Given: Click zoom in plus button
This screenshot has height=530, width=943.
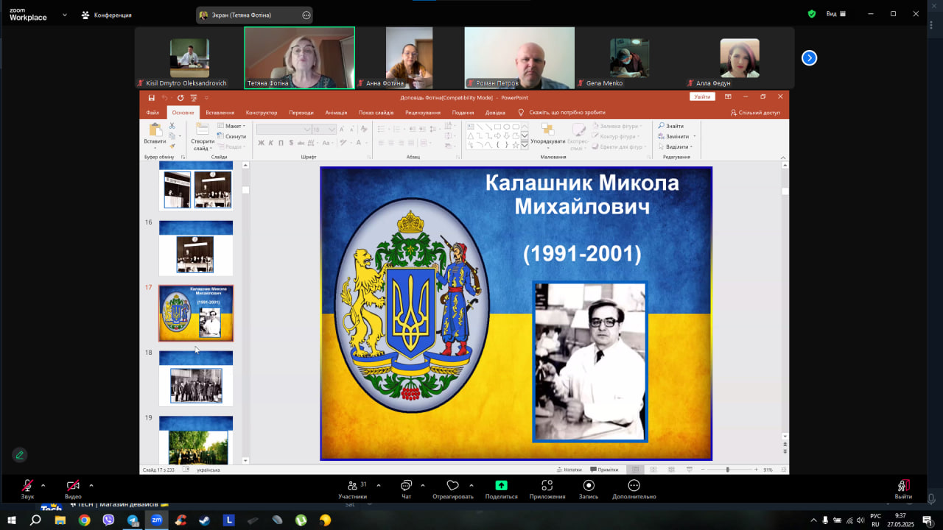Looking at the screenshot, I should click(x=756, y=470).
